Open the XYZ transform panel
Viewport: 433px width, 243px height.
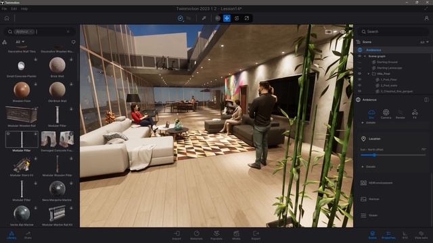405,236
